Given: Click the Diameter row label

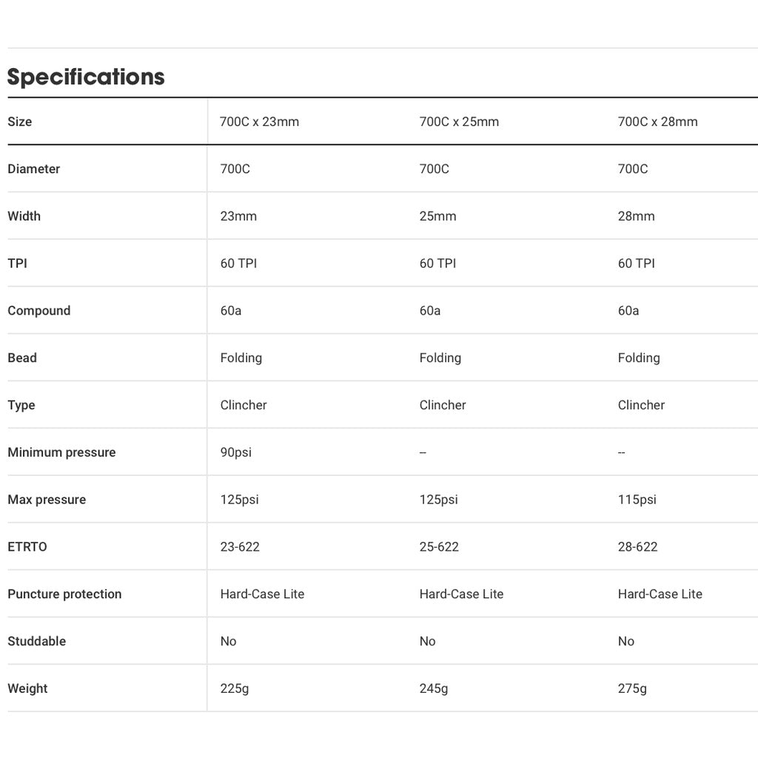Looking at the screenshot, I should (34, 169).
